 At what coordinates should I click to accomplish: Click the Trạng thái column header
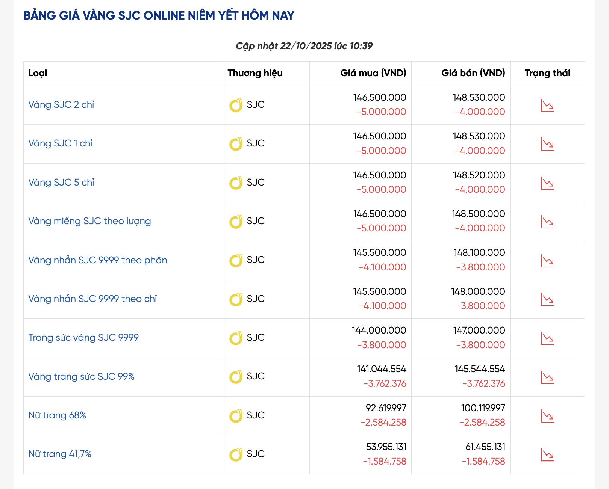tap(547, 73)
